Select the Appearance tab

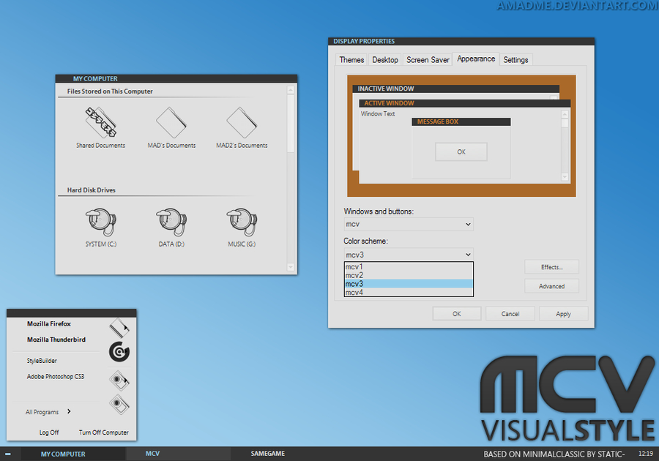[476, 59]
